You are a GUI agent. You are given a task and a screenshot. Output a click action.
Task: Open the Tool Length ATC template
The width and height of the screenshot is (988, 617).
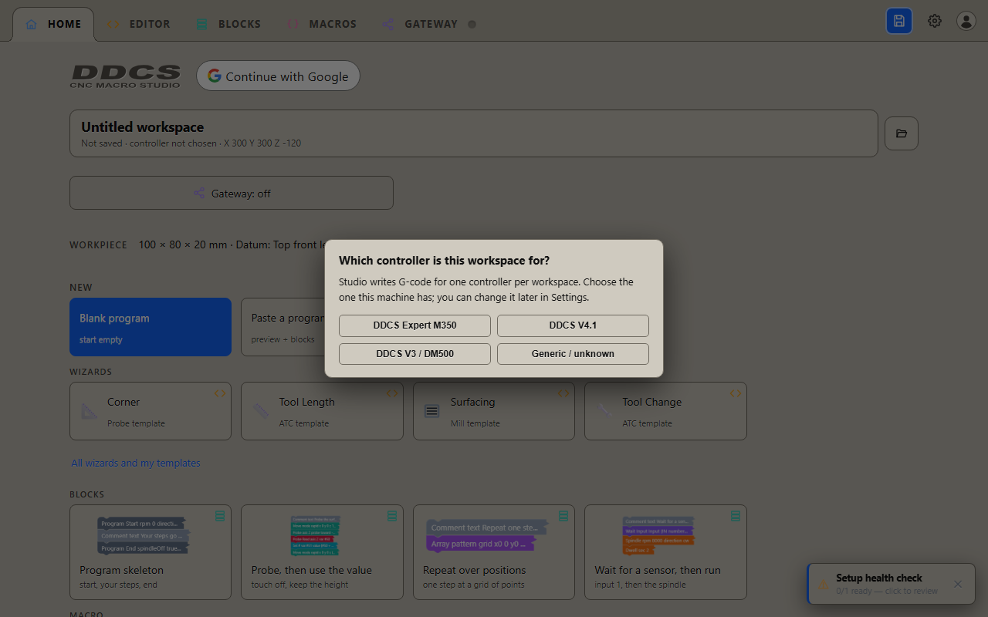[x=322, y=411]
